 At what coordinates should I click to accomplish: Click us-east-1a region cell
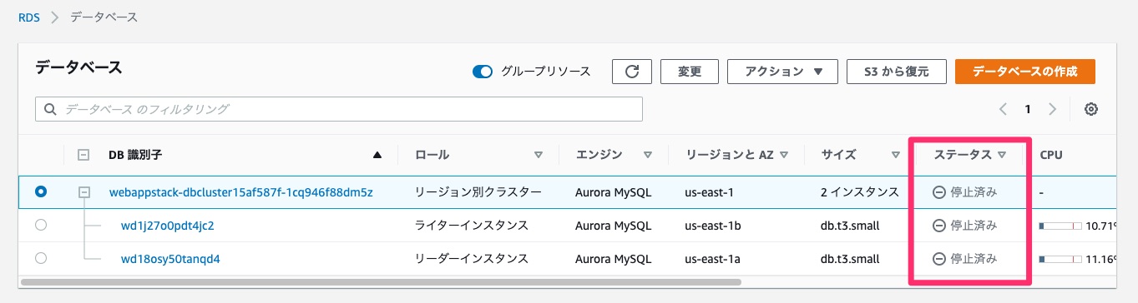[712, 259]
